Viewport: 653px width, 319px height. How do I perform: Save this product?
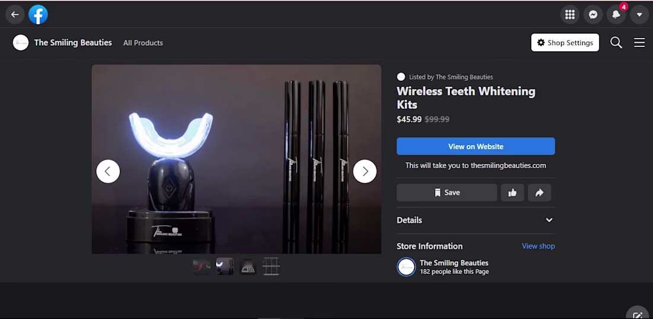tap(447, 192)
